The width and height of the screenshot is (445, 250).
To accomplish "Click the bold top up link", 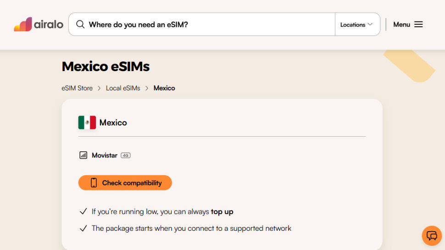I will [222, 211].
